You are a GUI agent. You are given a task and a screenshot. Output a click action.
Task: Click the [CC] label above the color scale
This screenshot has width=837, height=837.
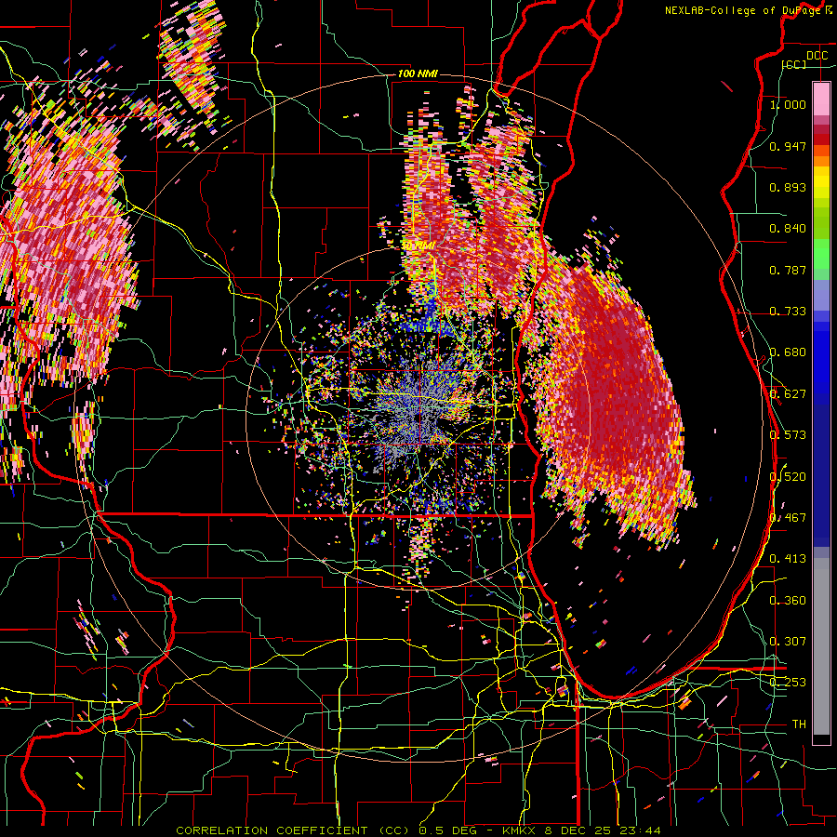[x=794, y=64]
